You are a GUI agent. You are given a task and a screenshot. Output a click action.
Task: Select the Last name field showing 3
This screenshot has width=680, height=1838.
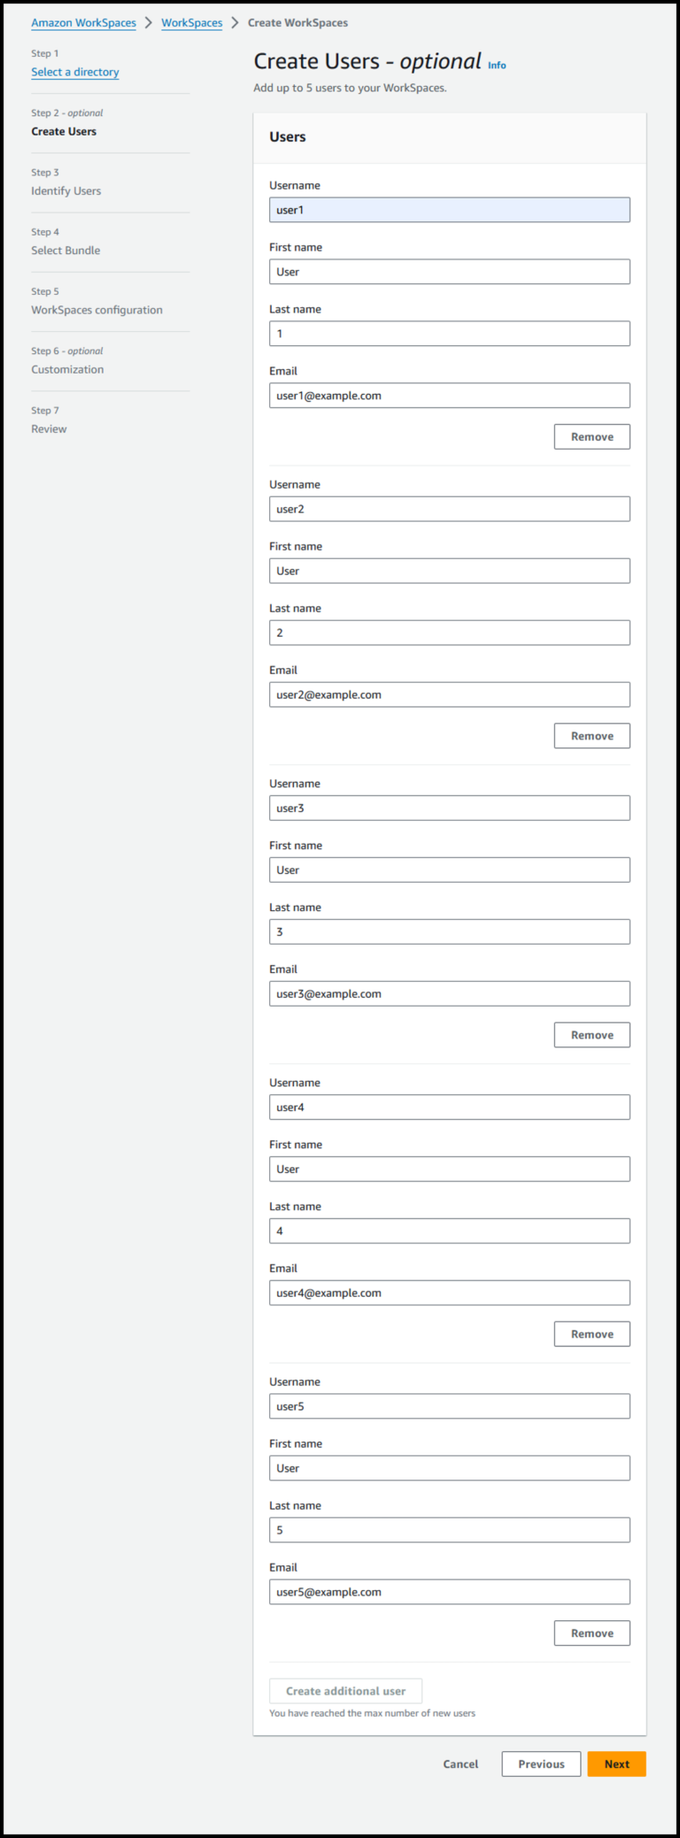click(x=449, y=931)
